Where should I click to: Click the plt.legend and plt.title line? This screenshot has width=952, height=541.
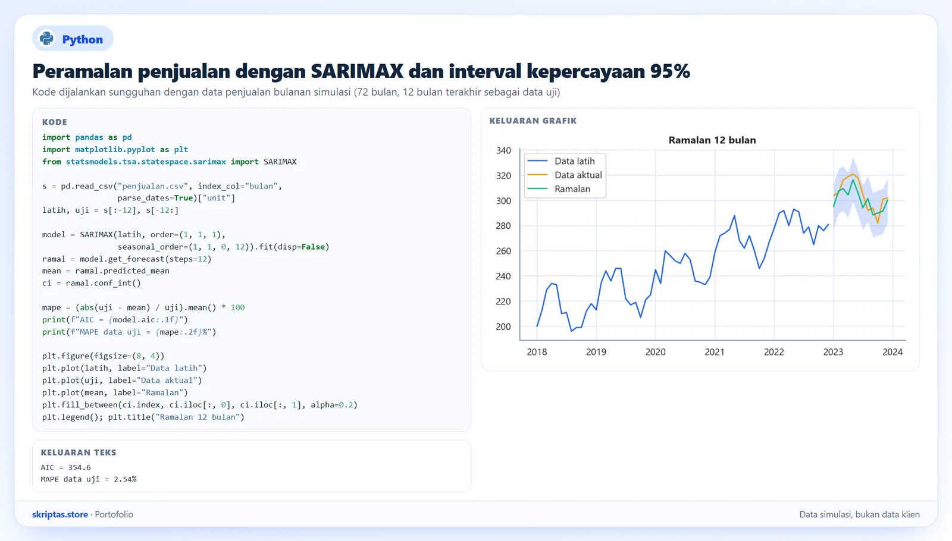[143, 417]
